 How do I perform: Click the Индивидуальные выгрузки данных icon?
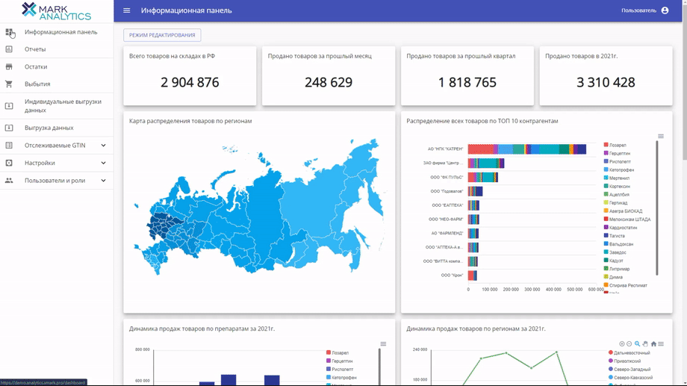(9, 105)
